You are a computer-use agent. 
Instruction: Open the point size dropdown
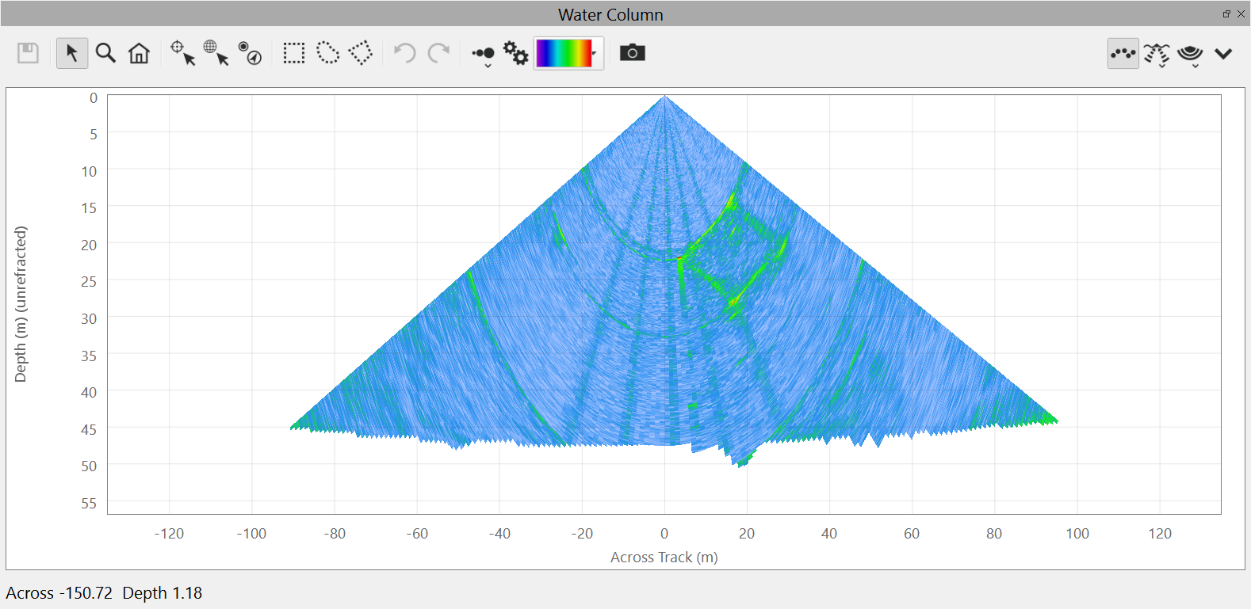[483, 55]
